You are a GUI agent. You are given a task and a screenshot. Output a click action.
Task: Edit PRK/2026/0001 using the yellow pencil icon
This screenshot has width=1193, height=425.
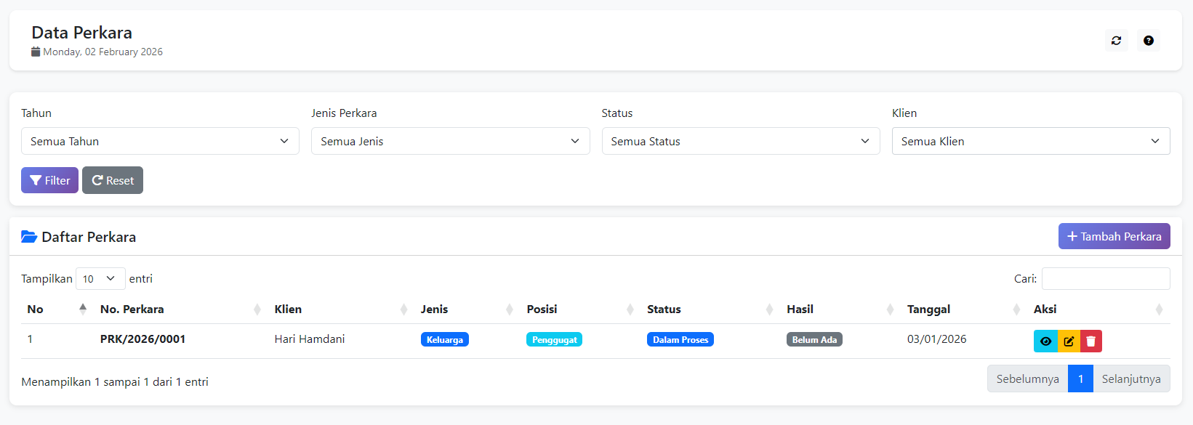(x=1069, y=341)
